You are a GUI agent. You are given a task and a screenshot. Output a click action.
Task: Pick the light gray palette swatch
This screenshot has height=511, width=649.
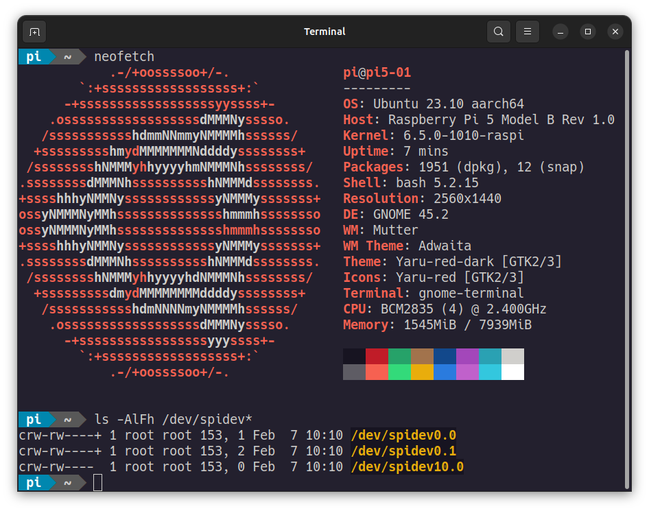point(513,356)
